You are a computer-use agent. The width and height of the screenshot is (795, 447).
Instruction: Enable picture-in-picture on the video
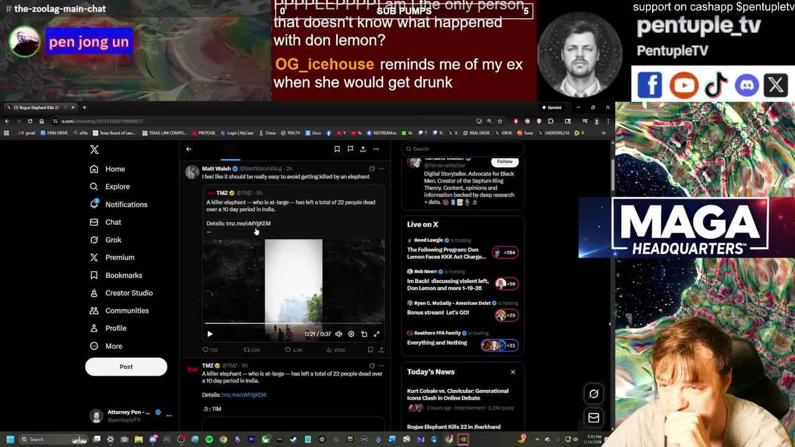[x=364, y=334]
